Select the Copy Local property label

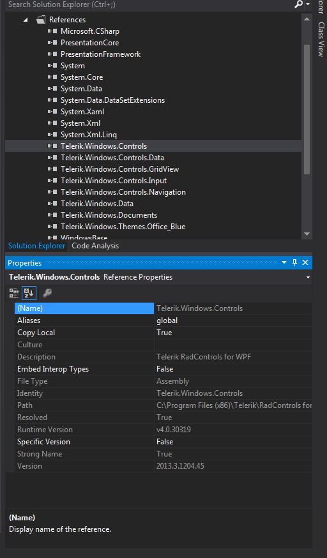(36, 333)
